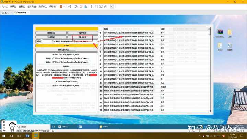
Task: Click the take snapshot clock icon
Action: point(76,7)
